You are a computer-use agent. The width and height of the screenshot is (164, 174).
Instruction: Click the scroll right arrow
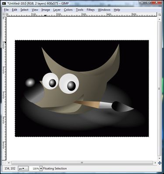[155, 163]
